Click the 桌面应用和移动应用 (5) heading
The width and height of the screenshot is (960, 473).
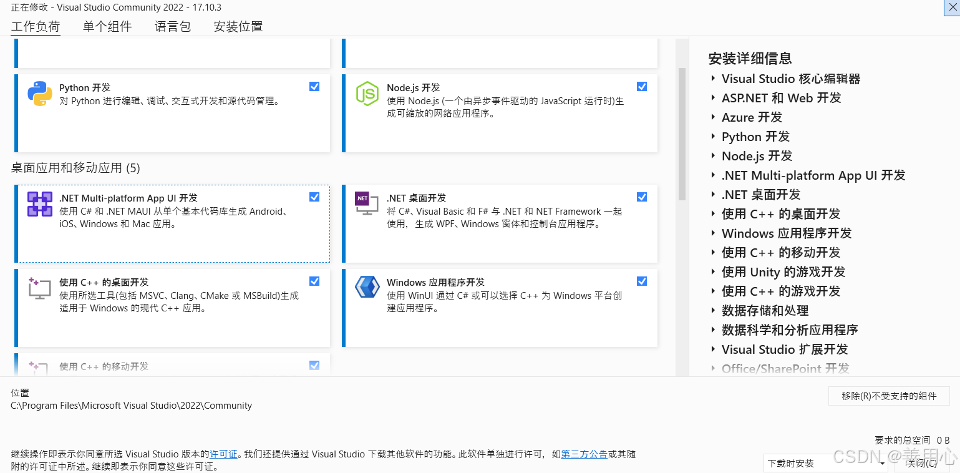tap(75, 168)
